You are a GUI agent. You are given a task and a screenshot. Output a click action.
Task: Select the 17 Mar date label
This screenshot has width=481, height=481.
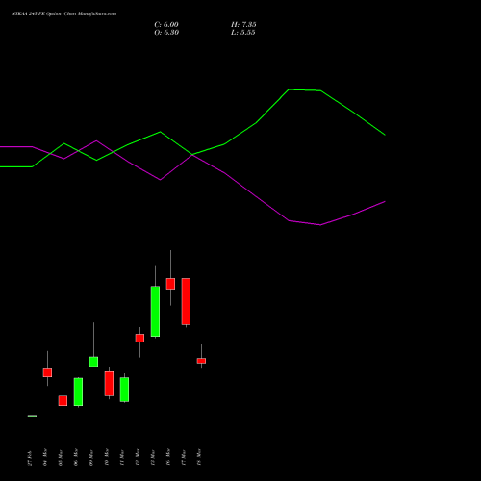click(184, 457)
